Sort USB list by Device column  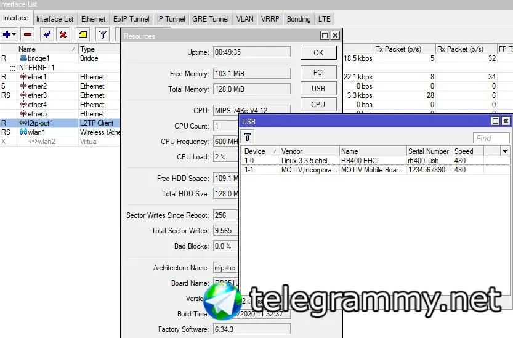point(261,151)
